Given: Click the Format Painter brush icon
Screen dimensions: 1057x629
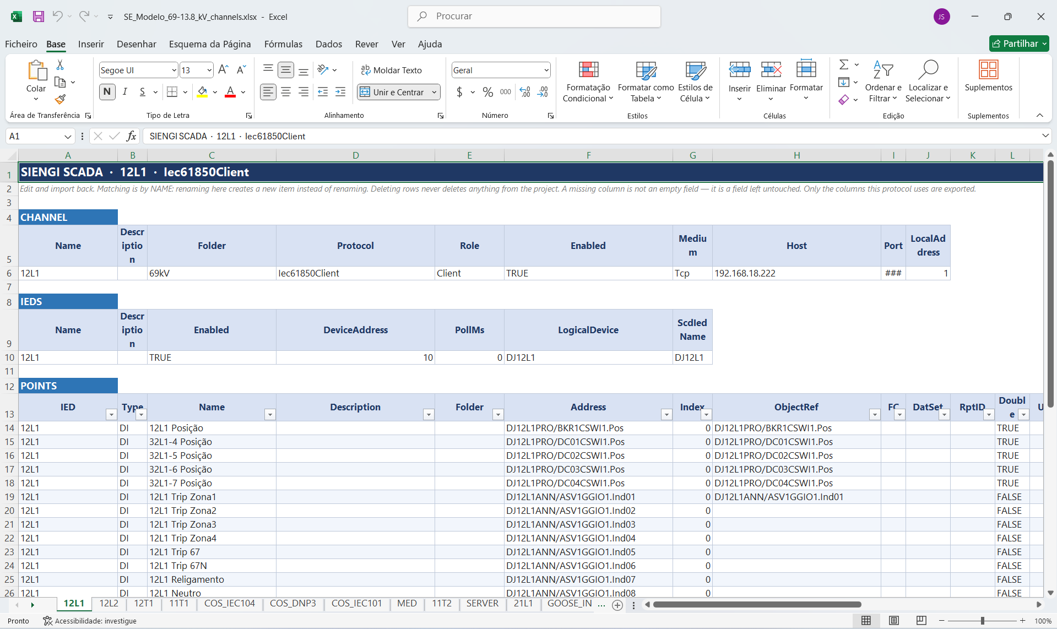Looking at the screenshot, I should 60,99.
